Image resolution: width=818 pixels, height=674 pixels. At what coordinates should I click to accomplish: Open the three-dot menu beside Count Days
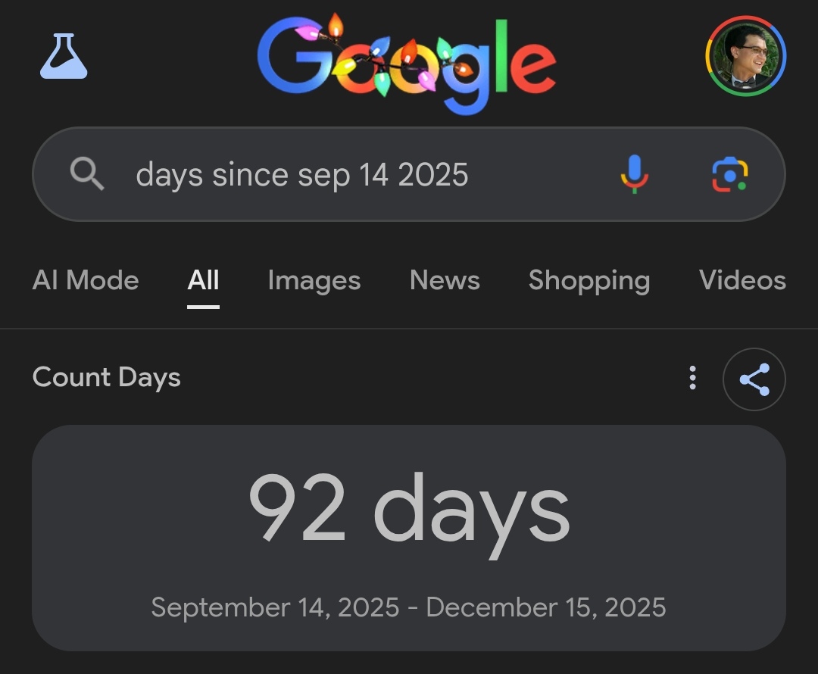[x=692, y=378]
